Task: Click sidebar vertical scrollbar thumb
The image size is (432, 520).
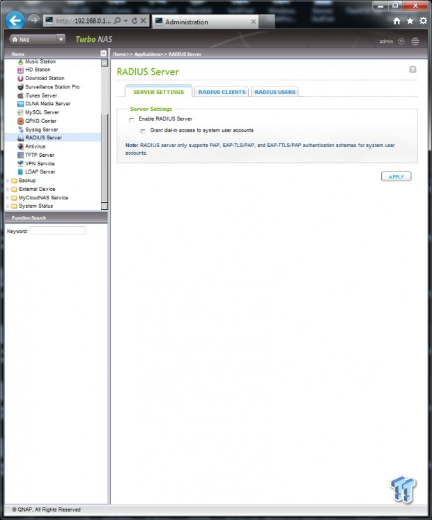Action: click(x=104, y=158)
